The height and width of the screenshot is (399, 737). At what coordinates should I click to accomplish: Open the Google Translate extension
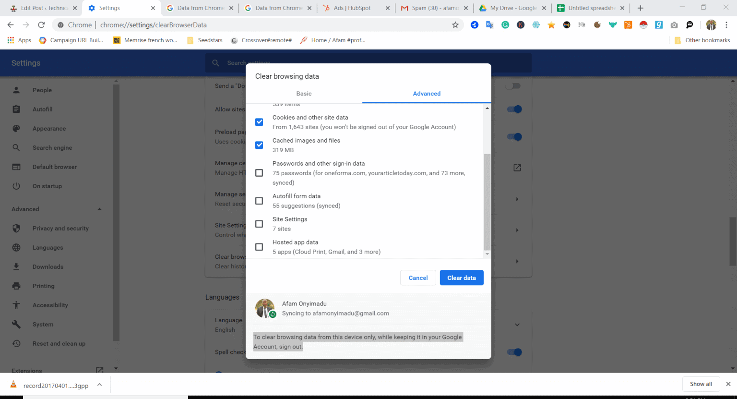click(x=489, y=24)
